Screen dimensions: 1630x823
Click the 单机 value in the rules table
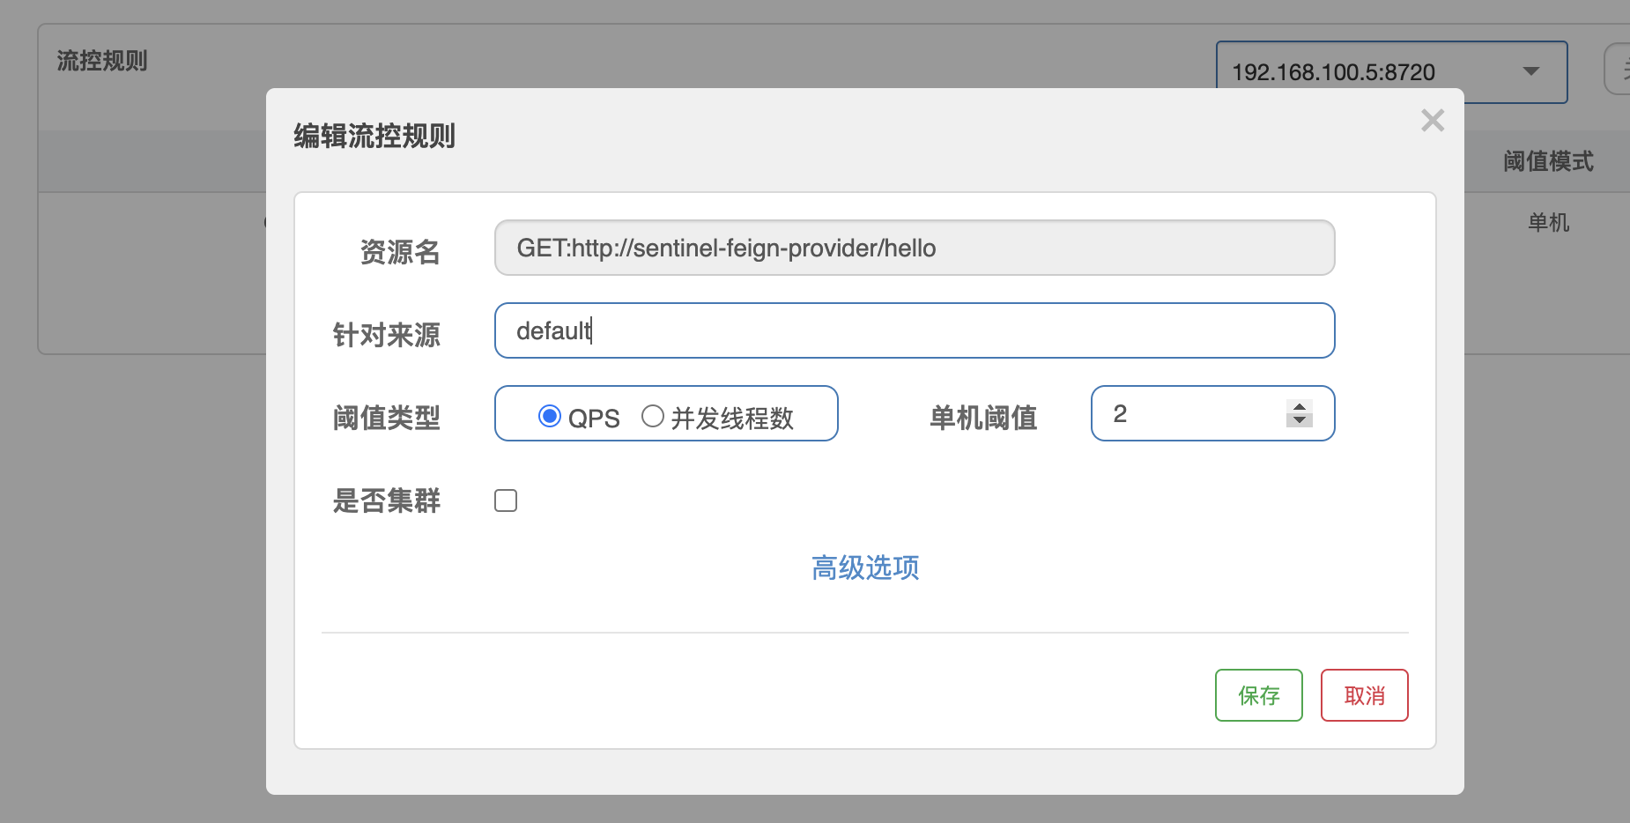tap(1549, 222)
